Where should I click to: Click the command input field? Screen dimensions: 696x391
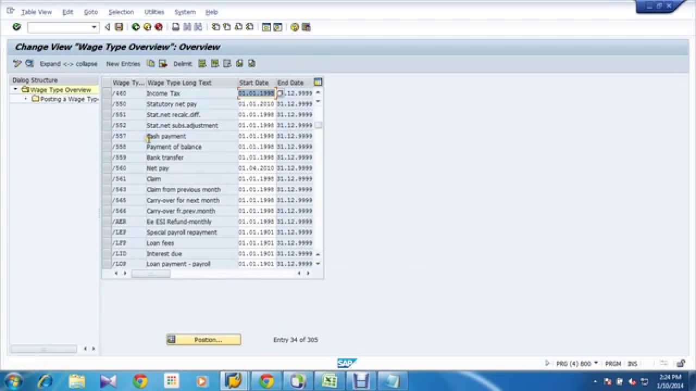click(x=59, y=27)
